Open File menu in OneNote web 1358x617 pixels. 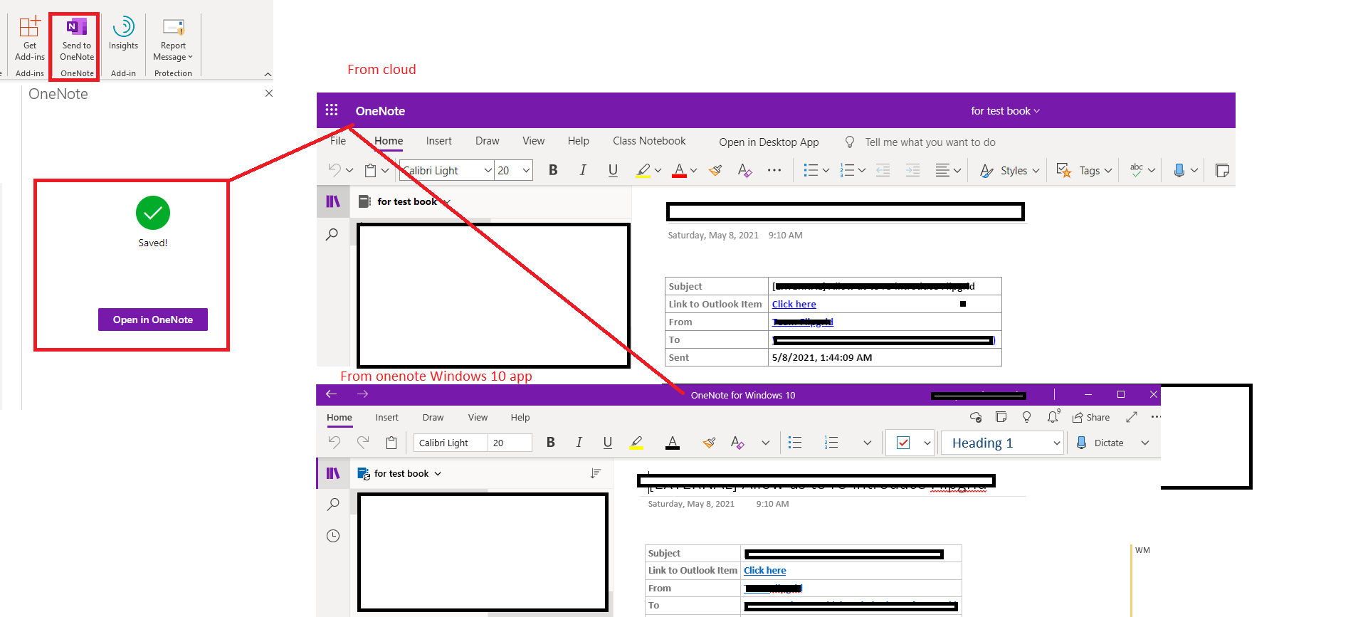pyautogui.click(x=338, y=141)
